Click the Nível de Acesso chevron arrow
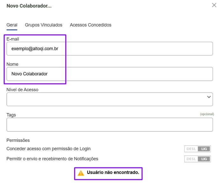This screenshot has height=185, width=219. (209, 97)
